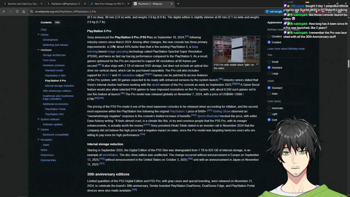
Task: Collapse the Games section in Contents
Action: tap(38, 129)
